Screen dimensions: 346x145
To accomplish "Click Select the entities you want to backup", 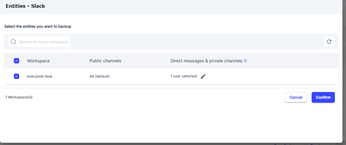I will 38,26.
